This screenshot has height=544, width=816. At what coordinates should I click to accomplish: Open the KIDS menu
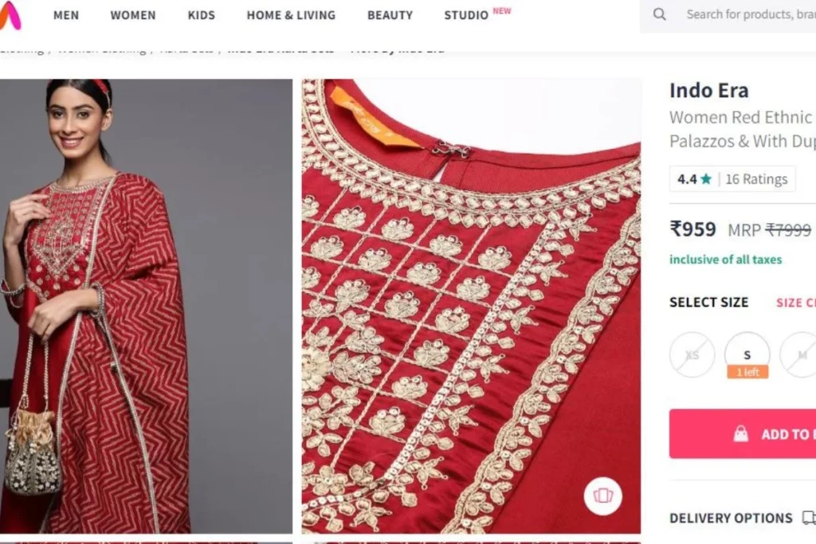tap(202, 16)
